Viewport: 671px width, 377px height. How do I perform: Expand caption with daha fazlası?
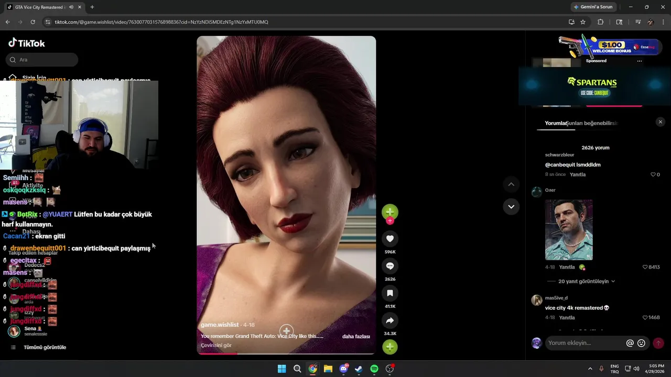click(x=356, y=336)
